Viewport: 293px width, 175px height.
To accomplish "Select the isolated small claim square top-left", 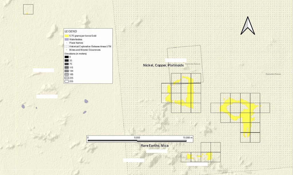I will pyautogui.click(x=28, y=9).
